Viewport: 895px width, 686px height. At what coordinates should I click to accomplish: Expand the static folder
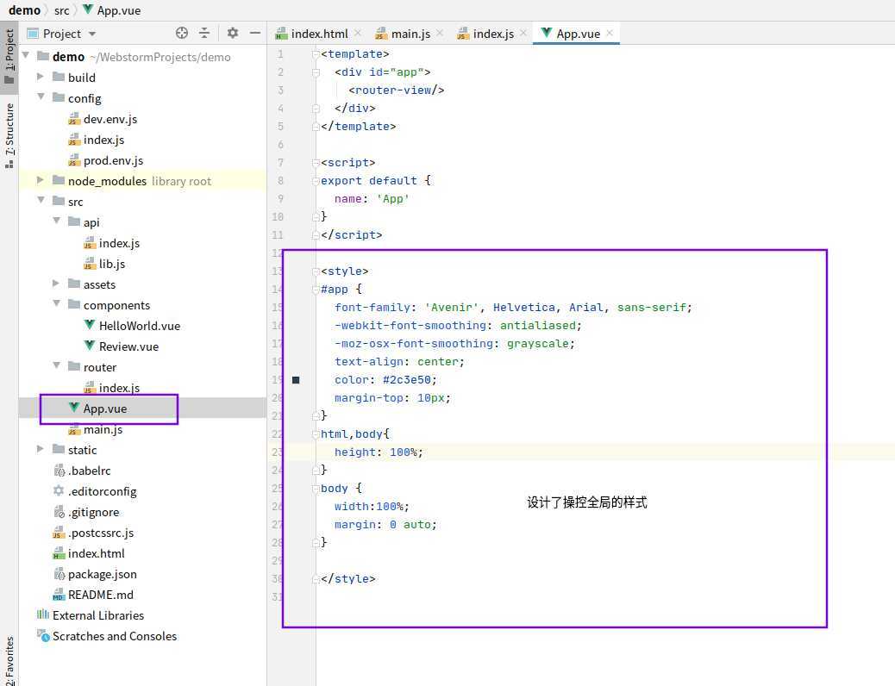[x=41, y=449]
